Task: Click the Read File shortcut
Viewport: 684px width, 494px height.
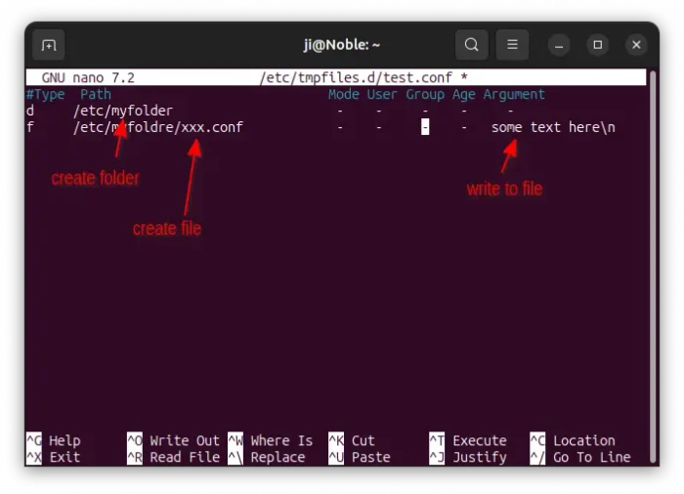Action: coord(184,457)
